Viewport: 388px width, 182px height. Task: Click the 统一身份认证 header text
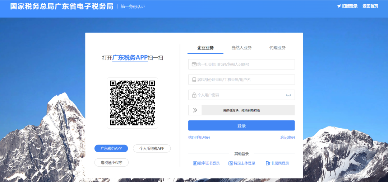133,7
